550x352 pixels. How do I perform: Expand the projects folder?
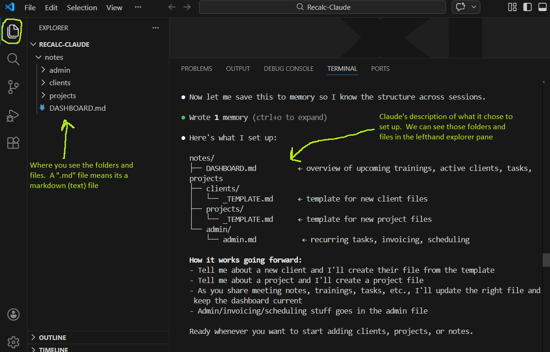pos(98,95)
